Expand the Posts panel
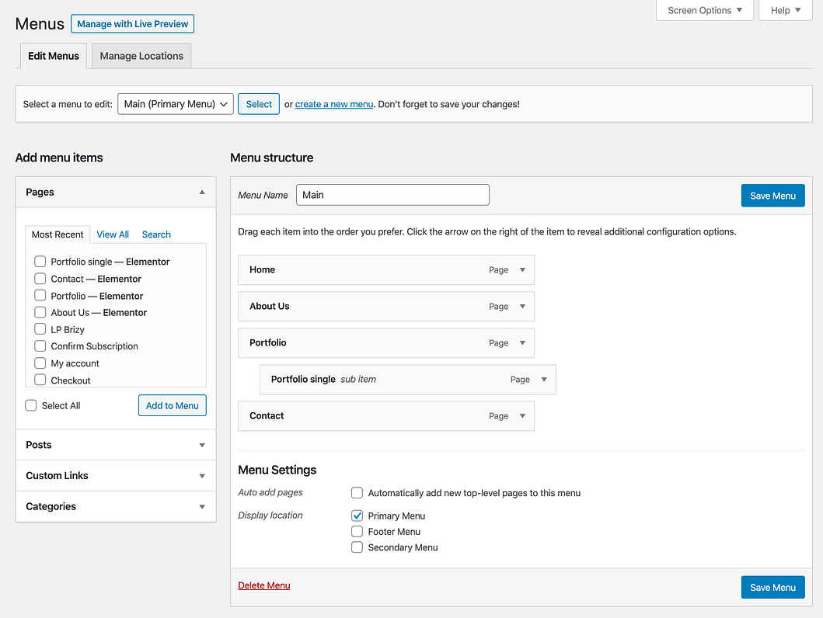The height and width of the screenshot is (618, 823). 201,444
